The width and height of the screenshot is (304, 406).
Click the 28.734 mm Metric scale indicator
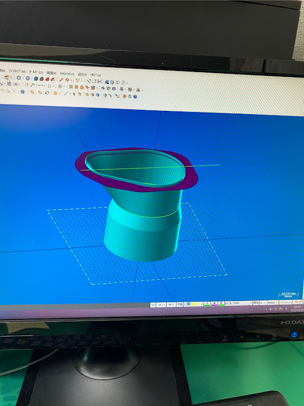(288, 295)
